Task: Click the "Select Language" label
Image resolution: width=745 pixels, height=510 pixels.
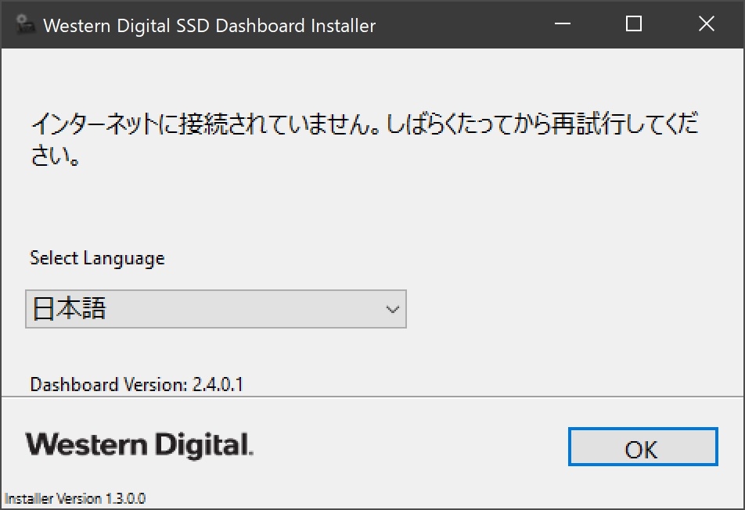Action: [97, 259]
